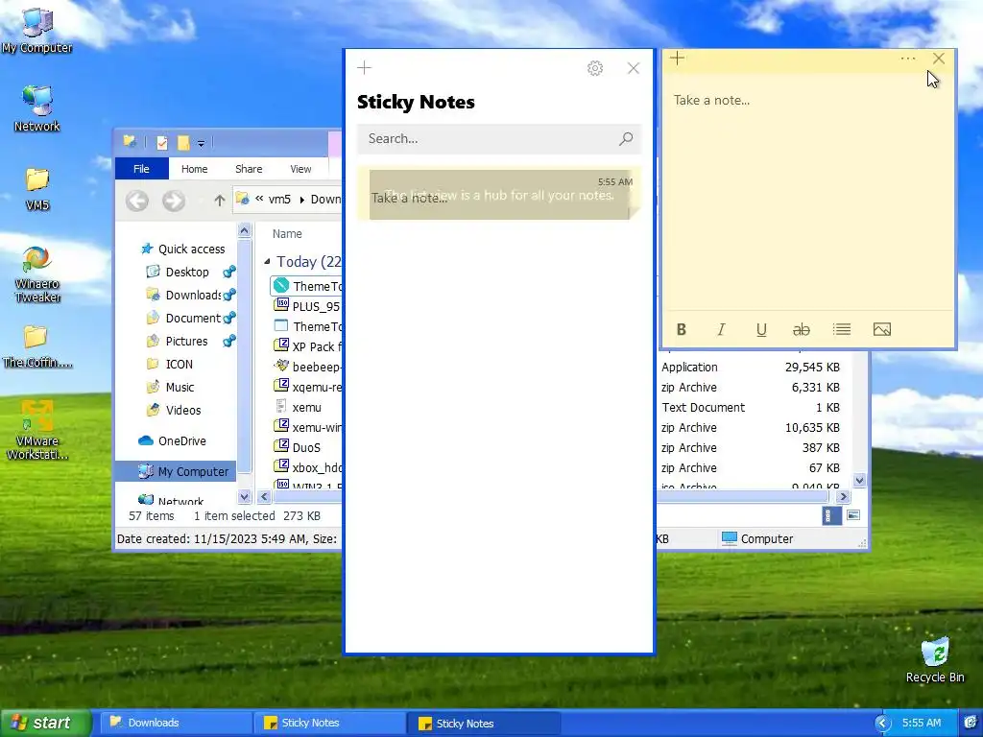Open yellow note's three-dots menu
Viewport: 983px width, 737px height.
(x=908, y=59)
